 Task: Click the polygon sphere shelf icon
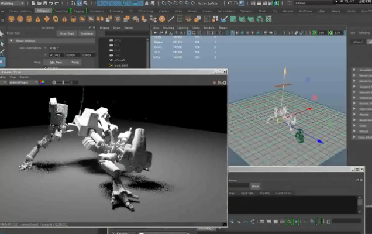point(12,19)
